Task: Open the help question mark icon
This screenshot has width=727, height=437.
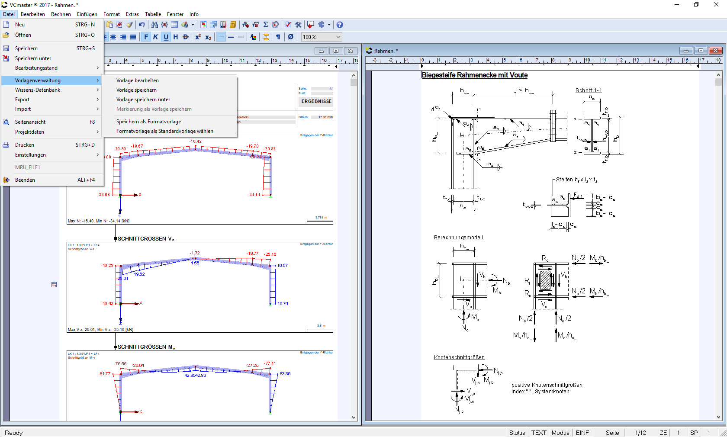Action: (340, 25)
